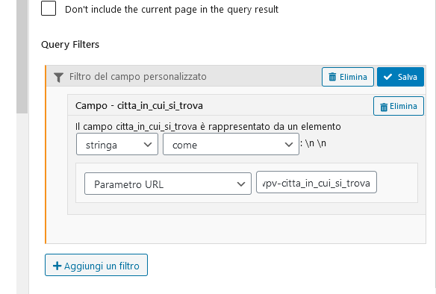Click the funnel icon beside Filtro del campo personalizzato
Screen dimensions: 436x294
[58, 78]
